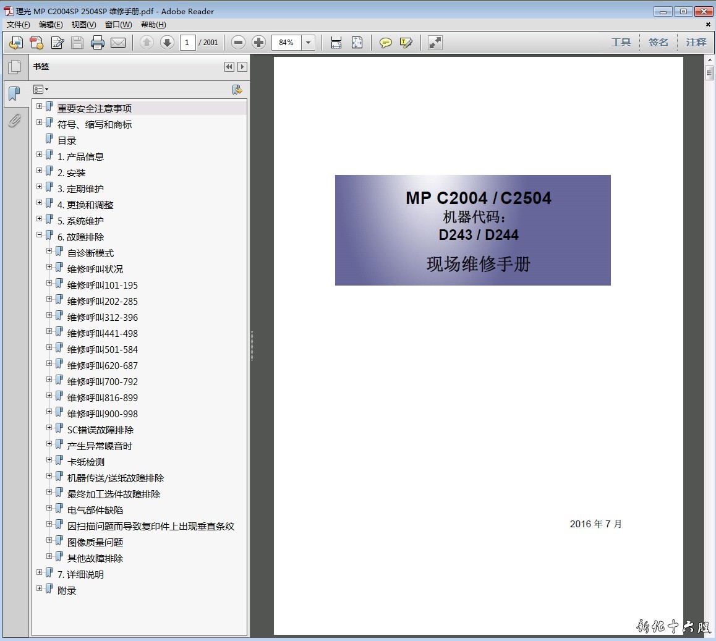Click the Zoom out minus icon
Image resolution: width=716 pixels, height=641 pixels.
pyautogui.click(x=238, y=43)
